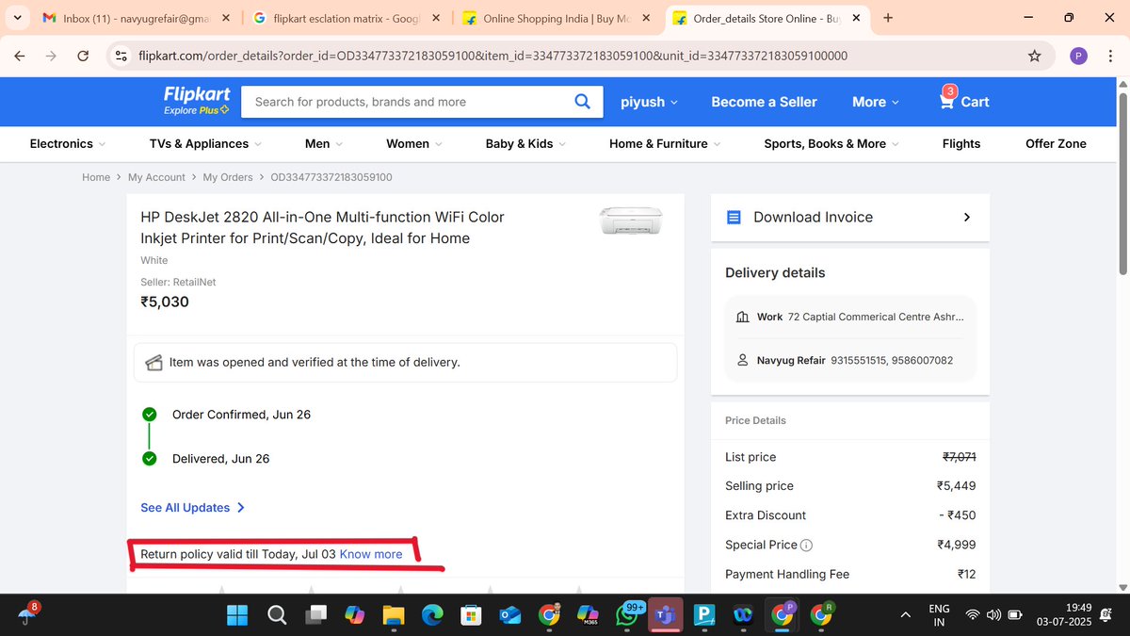Screen dimensions: 1130x636
Task: Click Know more next to return policy
Action: [371, 554]
